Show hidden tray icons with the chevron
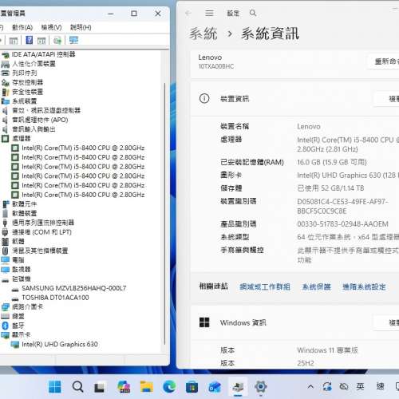 310,386
